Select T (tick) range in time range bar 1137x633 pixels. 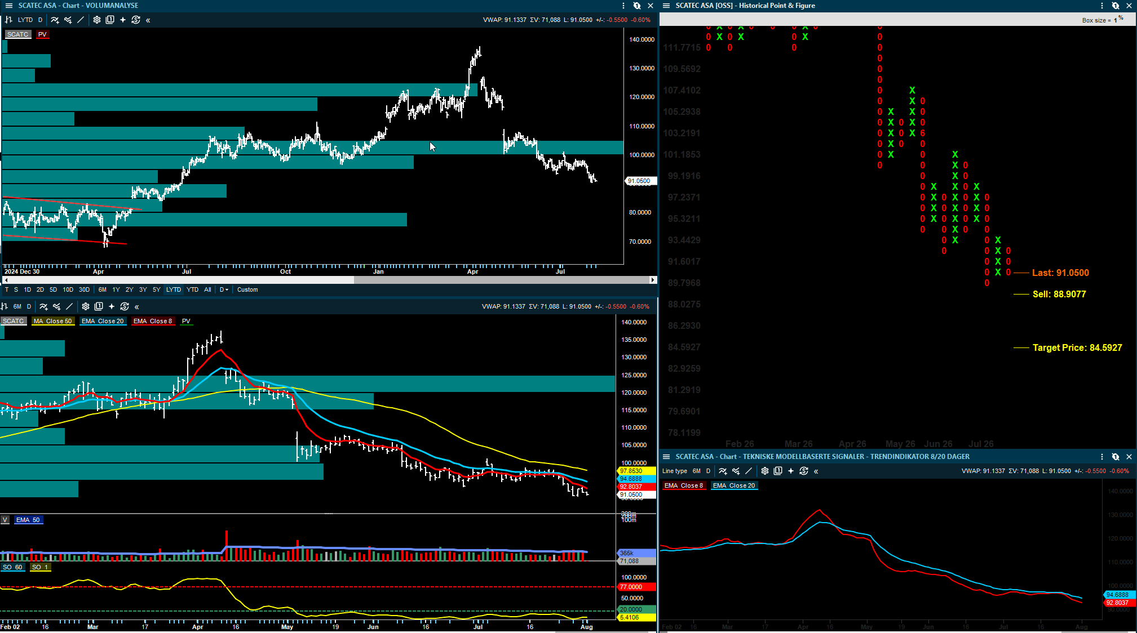(x=7, y=289)
